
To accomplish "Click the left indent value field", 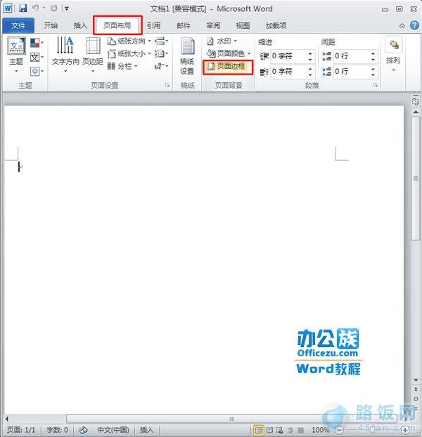I will [288, 56].
